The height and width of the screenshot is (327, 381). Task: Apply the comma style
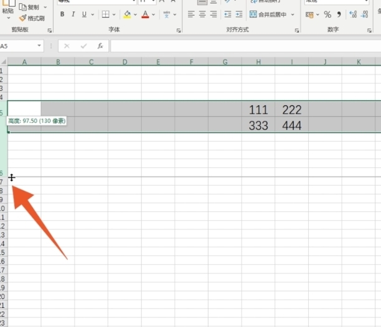(x=339, y=14)
